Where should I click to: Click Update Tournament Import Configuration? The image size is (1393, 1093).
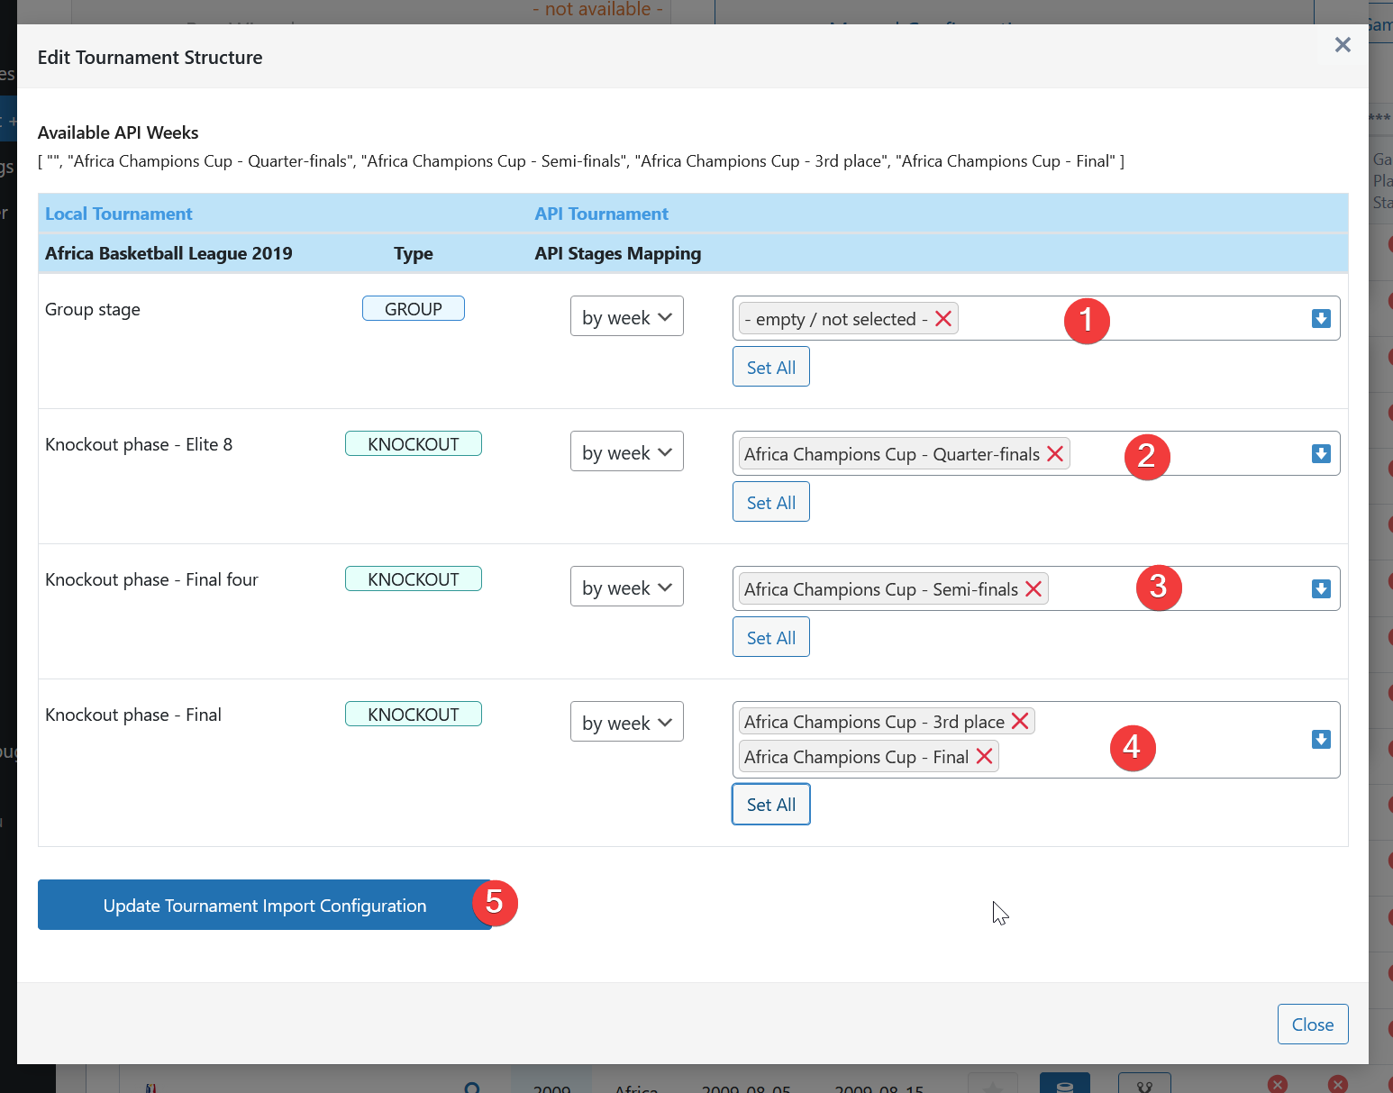[265, 905]
